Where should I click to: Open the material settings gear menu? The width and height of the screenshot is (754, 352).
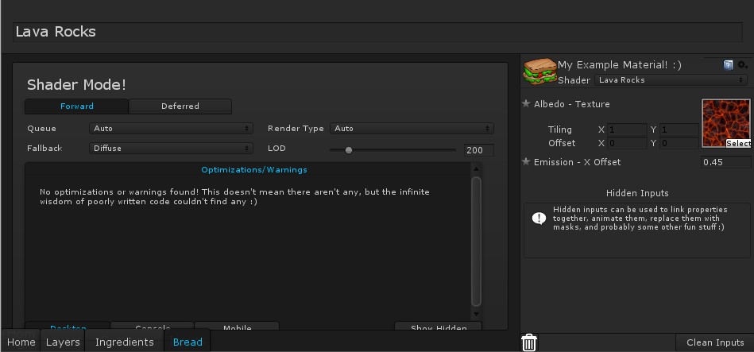coord(742,65)
